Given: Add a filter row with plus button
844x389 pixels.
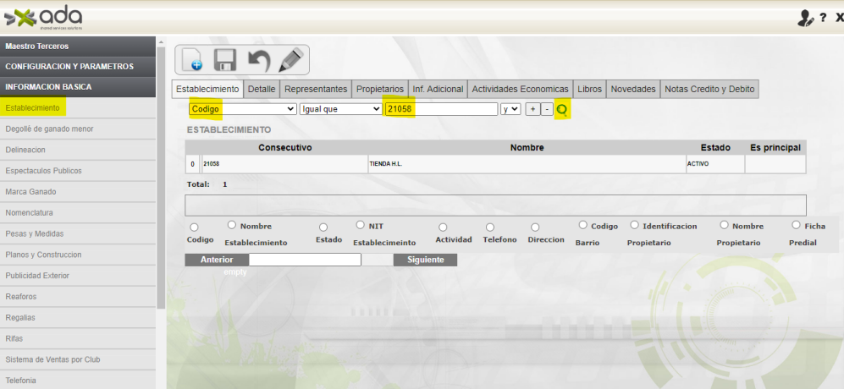Looking at the screenshot, I should coord(532,109).
